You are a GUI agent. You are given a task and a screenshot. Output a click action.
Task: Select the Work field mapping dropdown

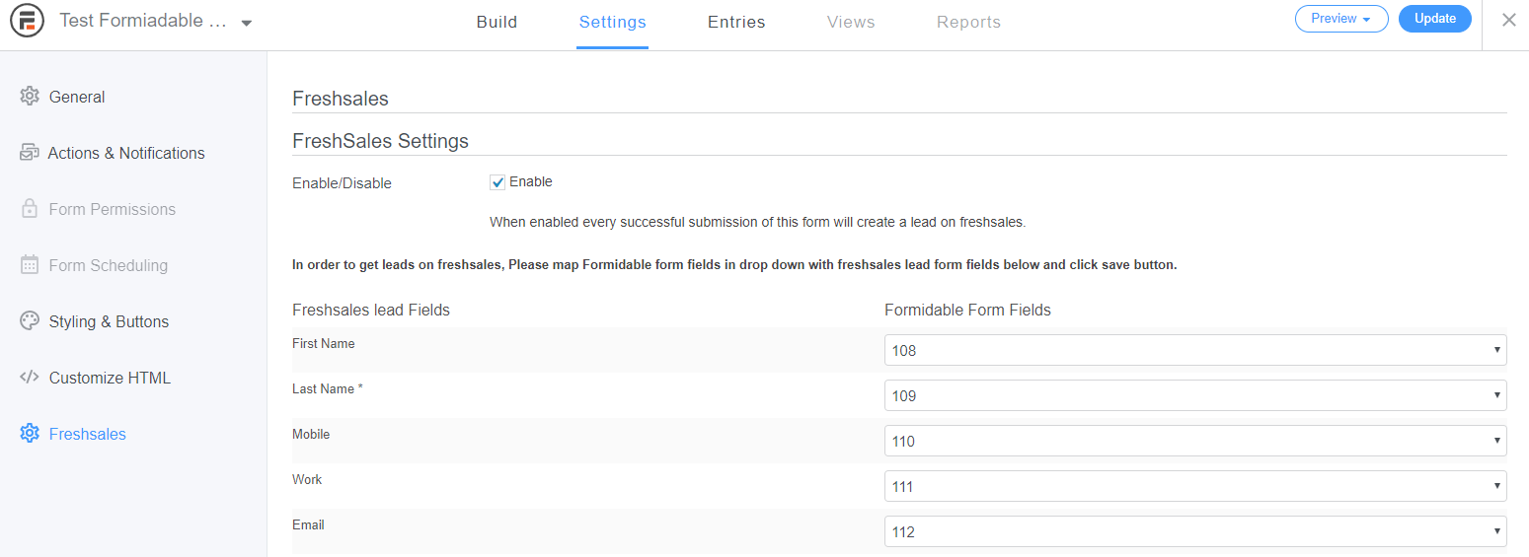1194,486
